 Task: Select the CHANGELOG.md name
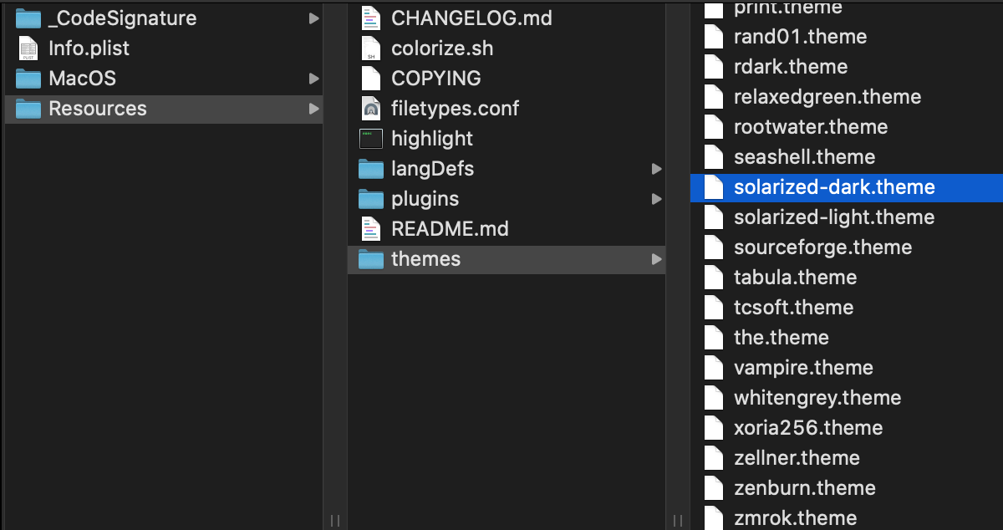pos(471,18)
